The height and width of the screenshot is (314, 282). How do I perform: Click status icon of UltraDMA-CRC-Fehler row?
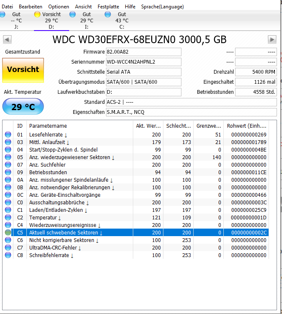(x=8, y=247)
